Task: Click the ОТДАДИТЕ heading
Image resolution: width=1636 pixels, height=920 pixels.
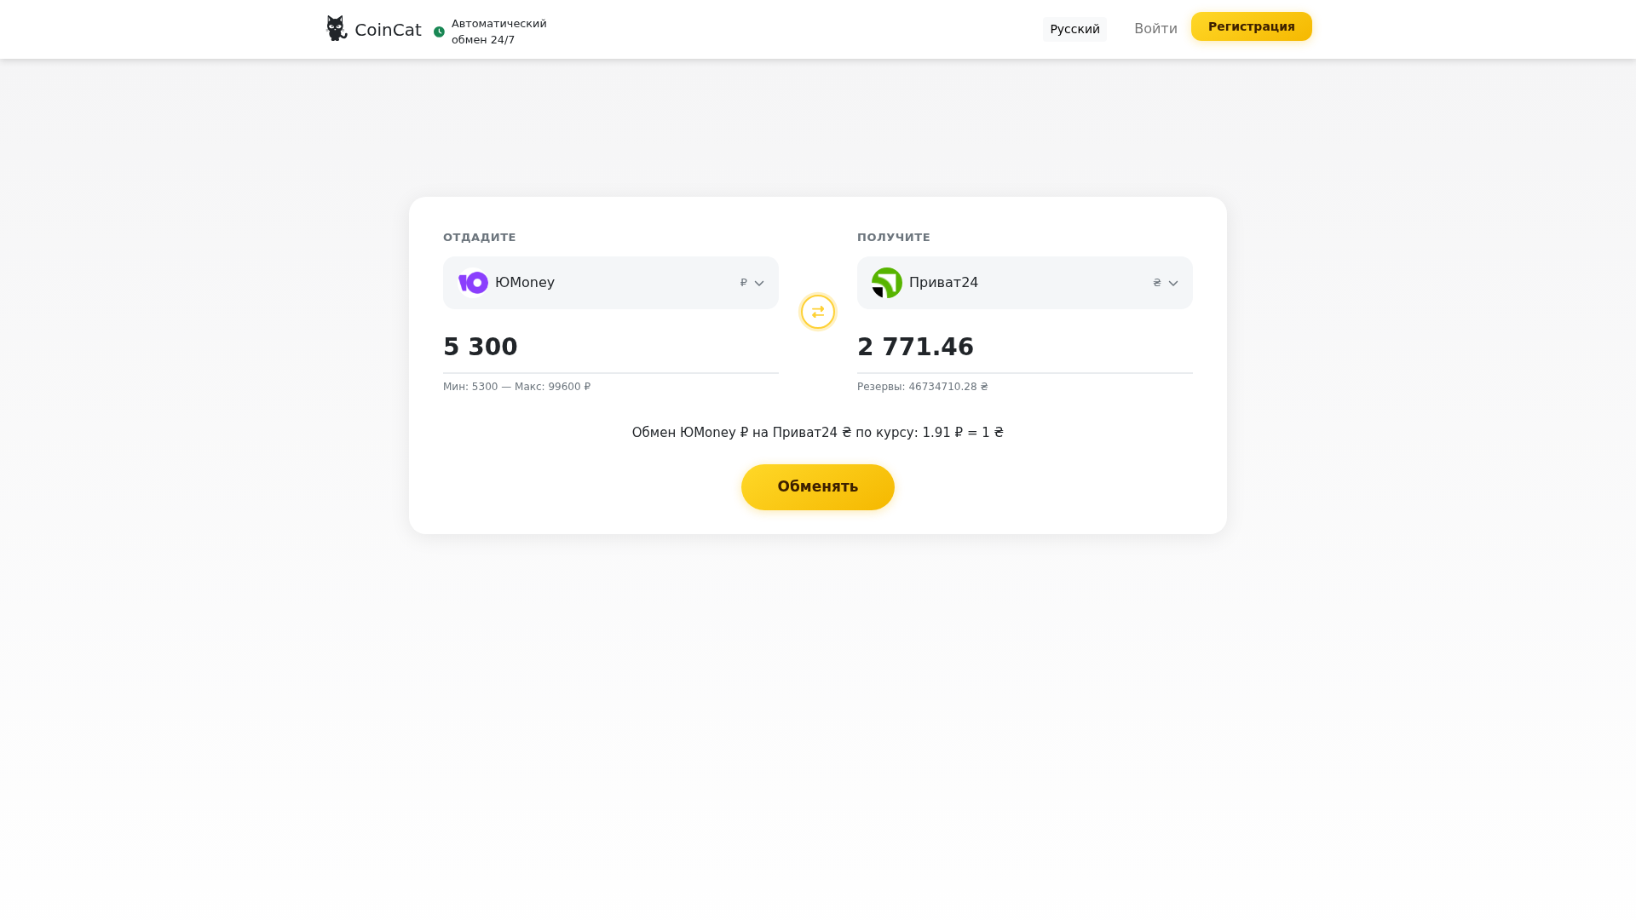Action: coord(479,238)
